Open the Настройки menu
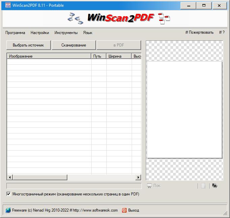 [40, 33]
